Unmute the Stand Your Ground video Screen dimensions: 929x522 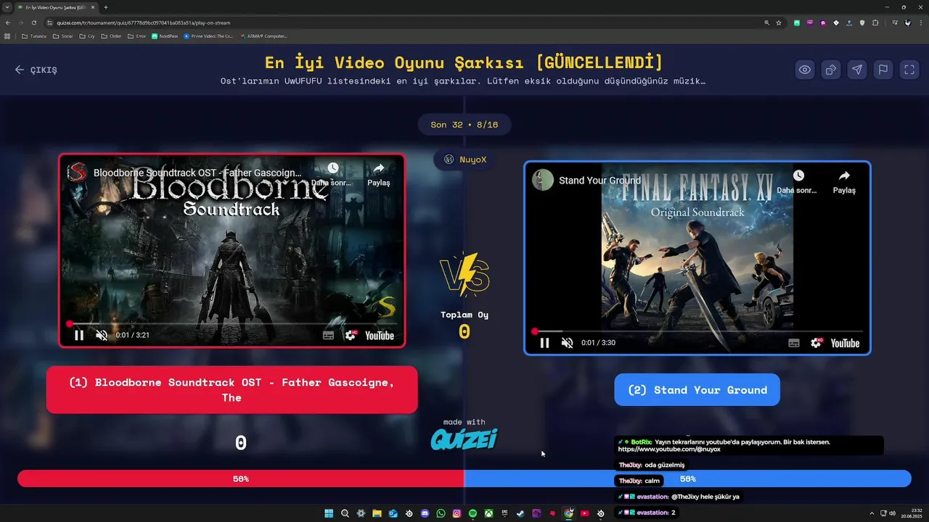567,343
